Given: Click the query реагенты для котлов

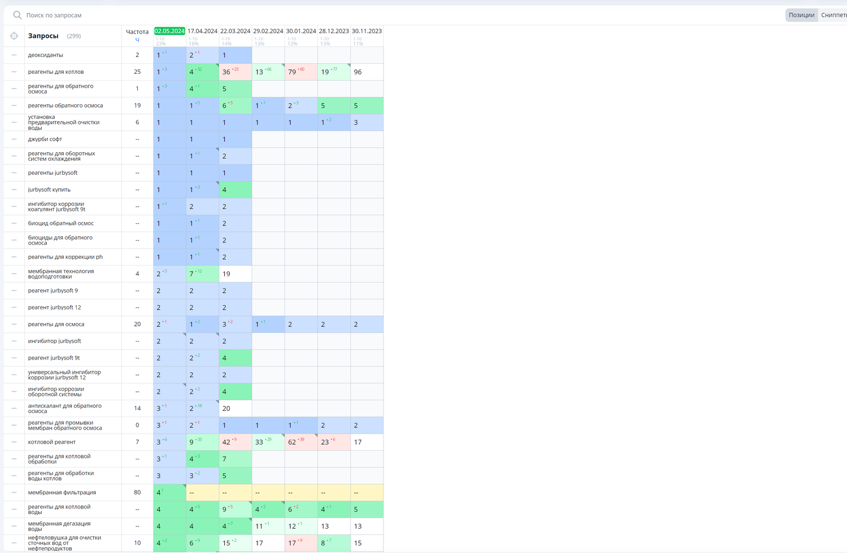Looking at the screenshot, I should click(x=56, y=72).
